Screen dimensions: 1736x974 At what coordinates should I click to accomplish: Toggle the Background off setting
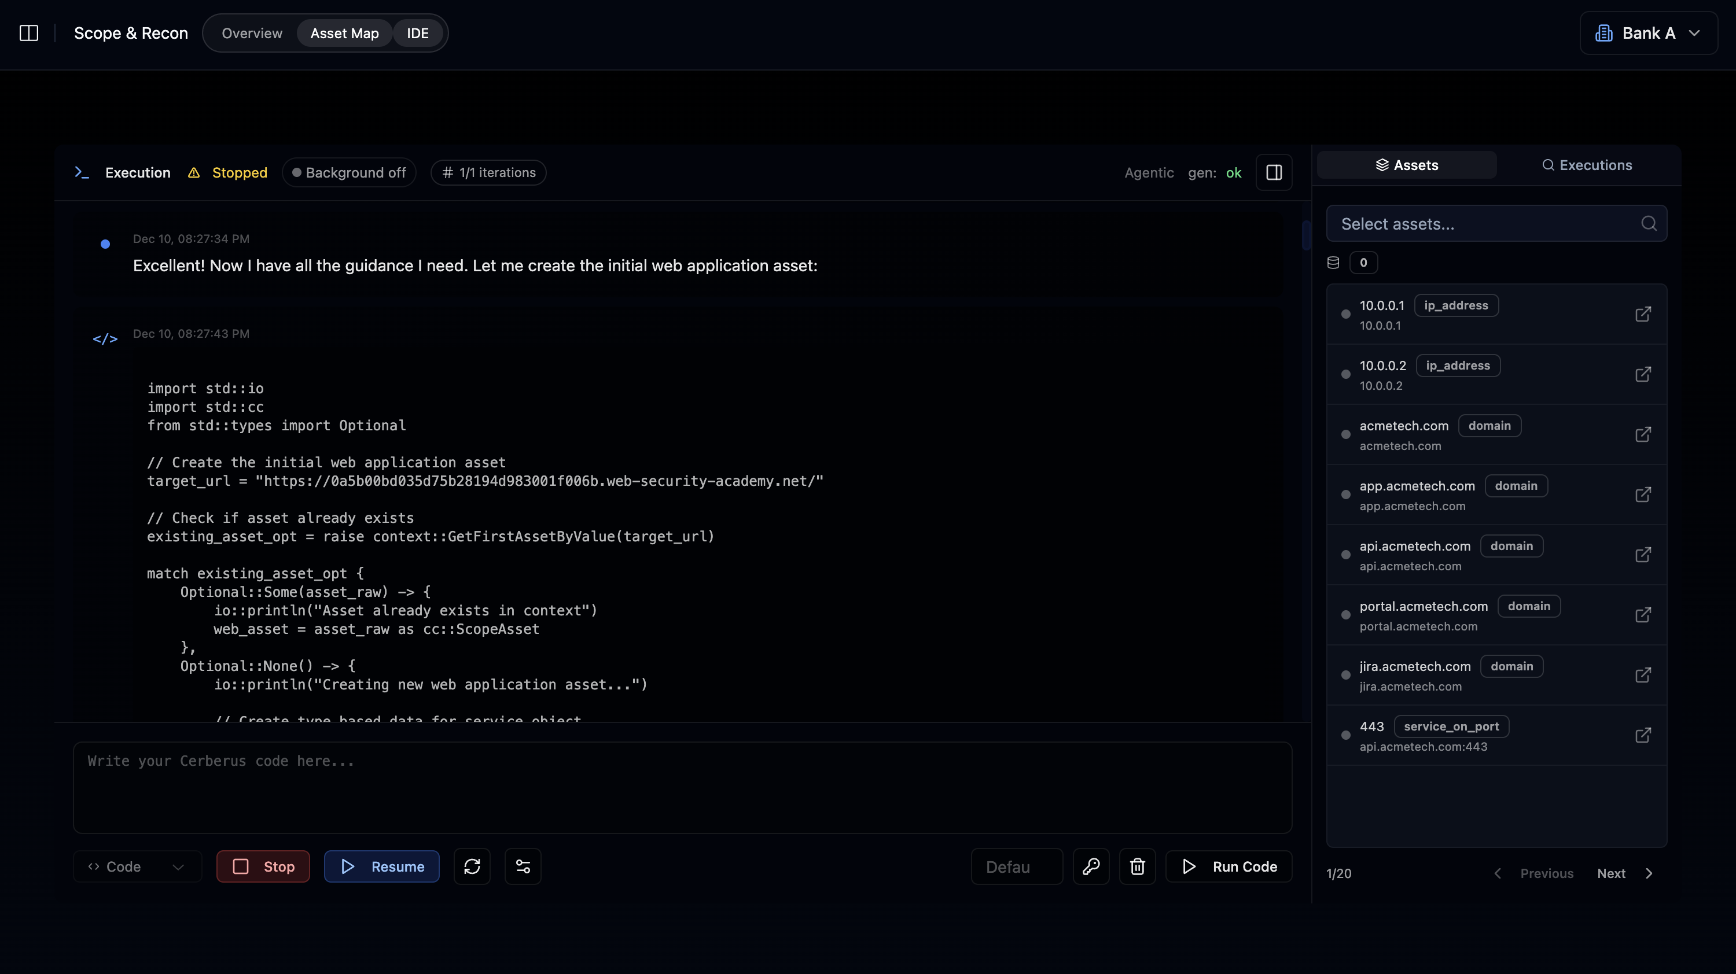[348, 172]
